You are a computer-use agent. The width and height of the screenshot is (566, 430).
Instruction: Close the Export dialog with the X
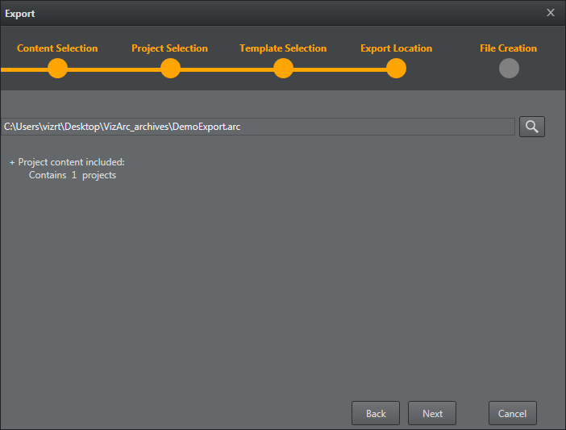point(551,13)
